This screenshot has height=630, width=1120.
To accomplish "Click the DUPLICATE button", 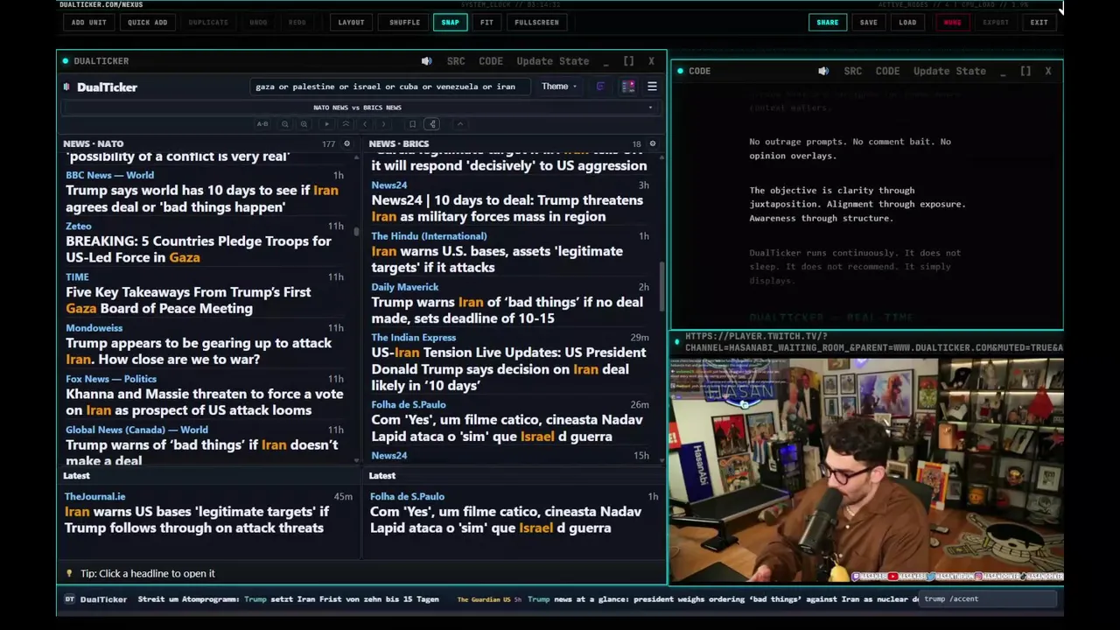I will 208,22.
